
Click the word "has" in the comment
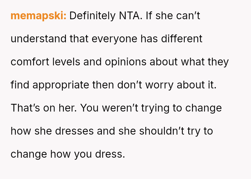pyautogui.click(x=149, y=39)
